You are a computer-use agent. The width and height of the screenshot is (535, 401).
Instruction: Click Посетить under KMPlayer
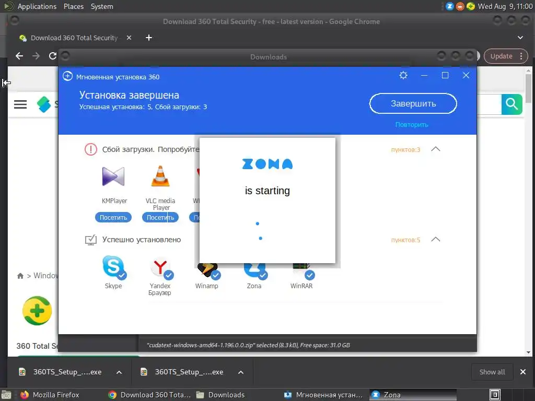pyautogui.click(x=113, y=218)
